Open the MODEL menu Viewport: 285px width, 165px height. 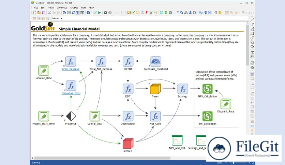[x=74, y=7]
